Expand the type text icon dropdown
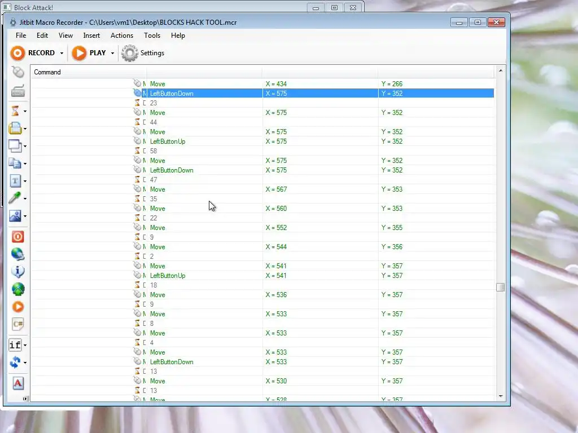Screen dimensions: 578x433 tap(25, 181)
